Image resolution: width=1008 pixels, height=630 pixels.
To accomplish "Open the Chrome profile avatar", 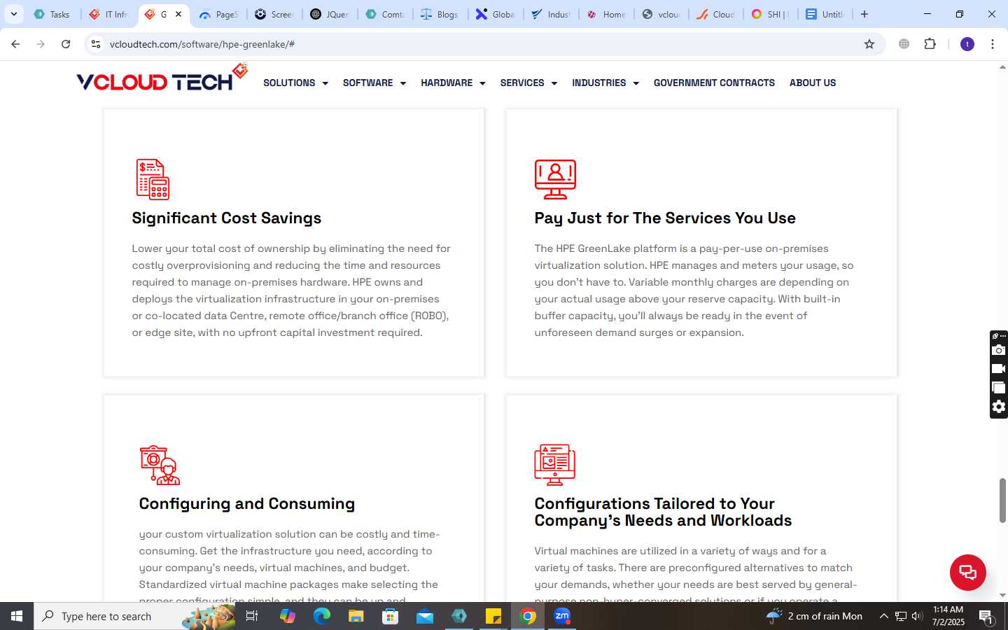I will point(967,44).
